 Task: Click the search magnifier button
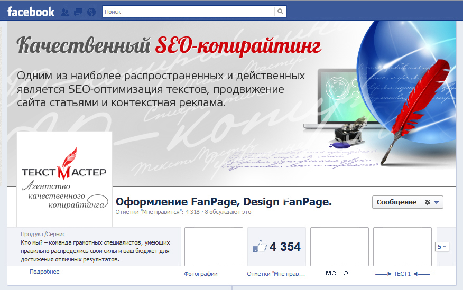(x=280, y=12)
